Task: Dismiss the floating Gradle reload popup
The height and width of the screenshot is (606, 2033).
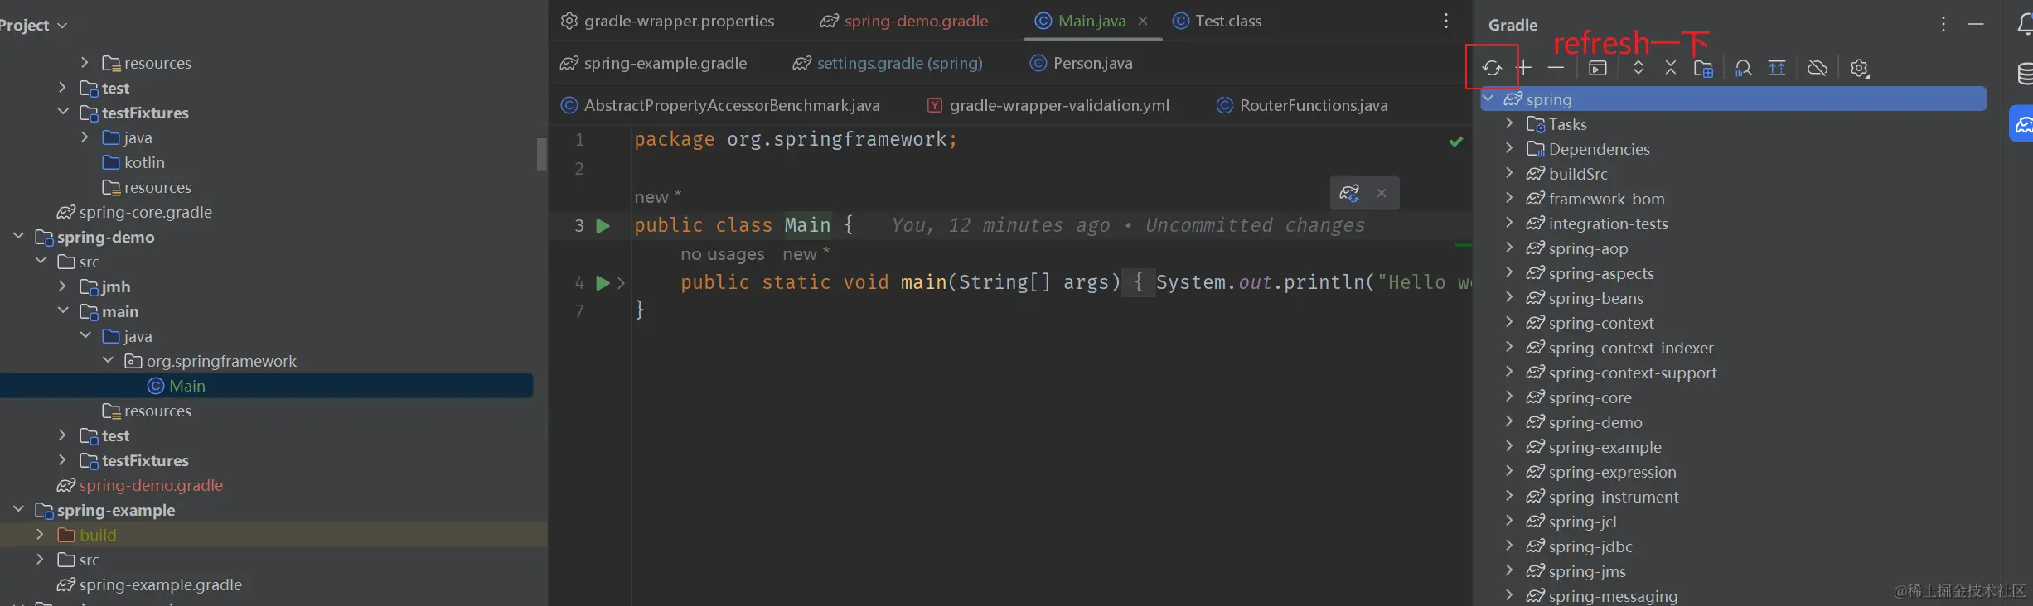Action: [1382, 193]
